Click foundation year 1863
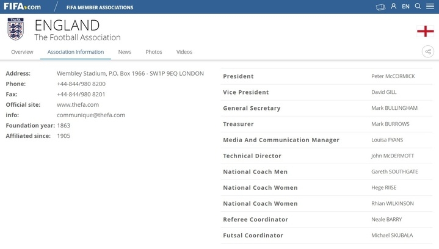The width and height of the screenshot is (439, 249). click(63, 126)
